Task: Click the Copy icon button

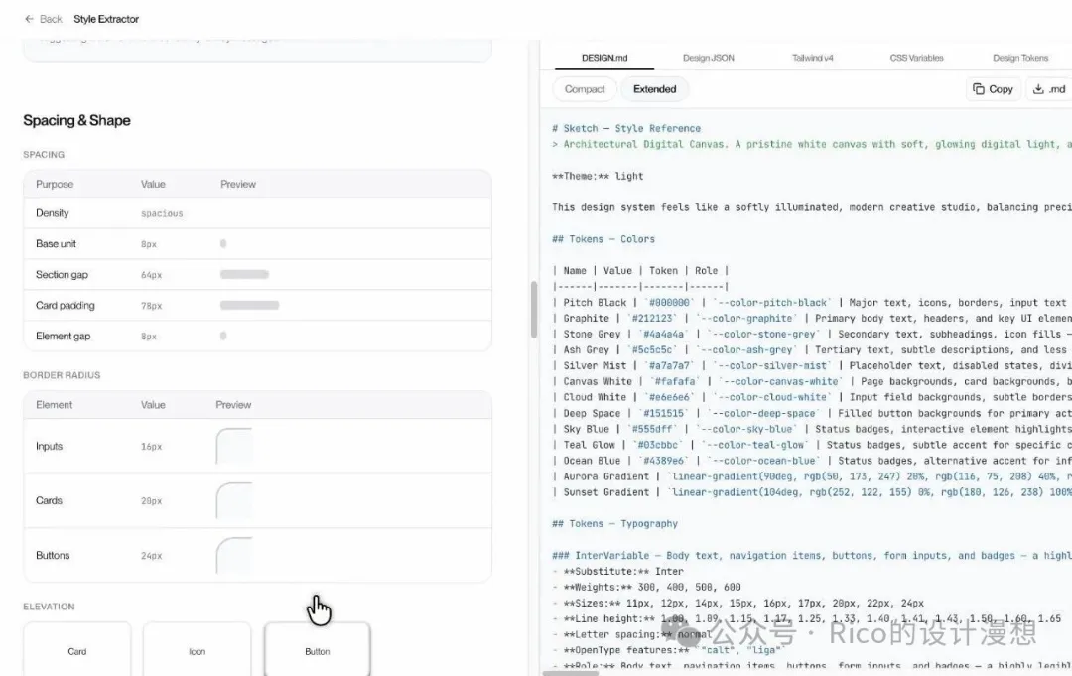Action: 993,89
